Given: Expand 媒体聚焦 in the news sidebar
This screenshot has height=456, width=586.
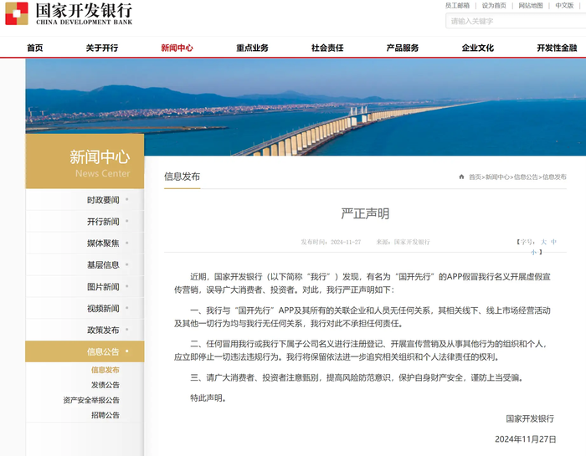Looking at the screenshot, I should [x=103, y=243].
